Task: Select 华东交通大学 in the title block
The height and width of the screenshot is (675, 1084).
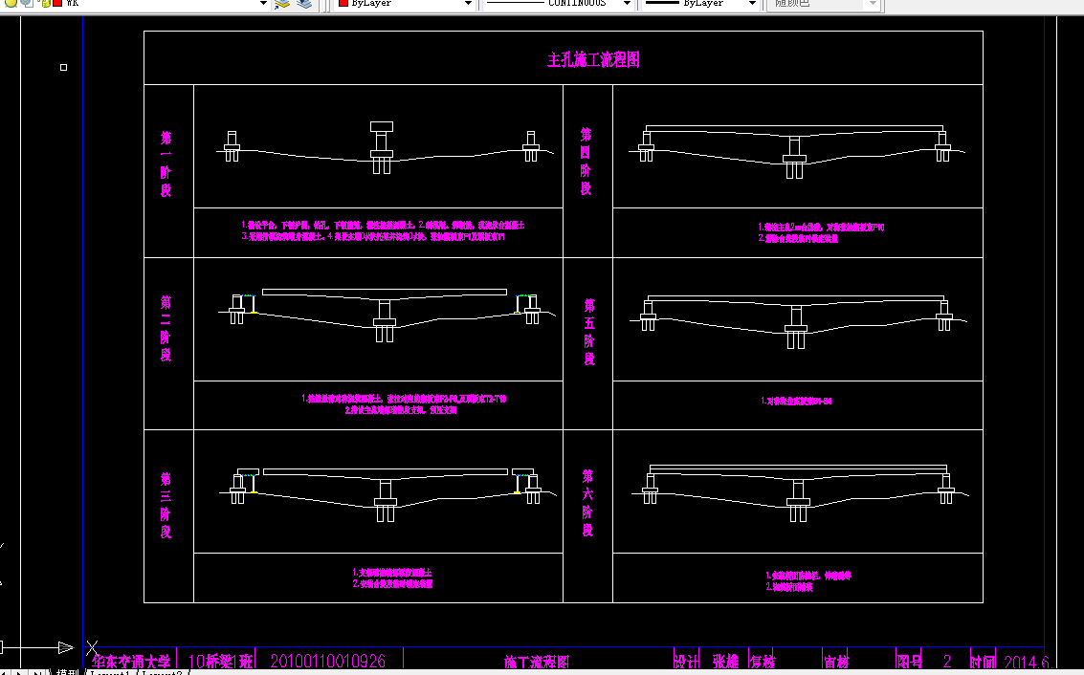Action: pos(131,663)
